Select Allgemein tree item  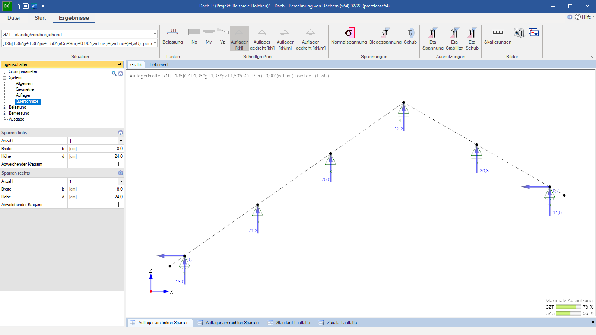click(x=24, y=83)
